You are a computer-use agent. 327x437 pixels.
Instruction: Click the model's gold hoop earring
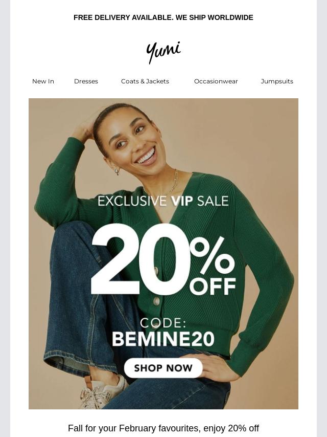pyautogui.click(x=117, y=171)
